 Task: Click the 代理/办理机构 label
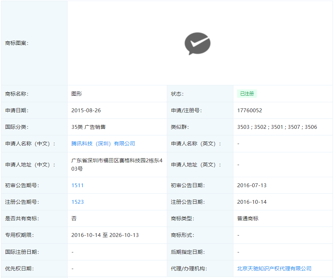click(189, 269)
